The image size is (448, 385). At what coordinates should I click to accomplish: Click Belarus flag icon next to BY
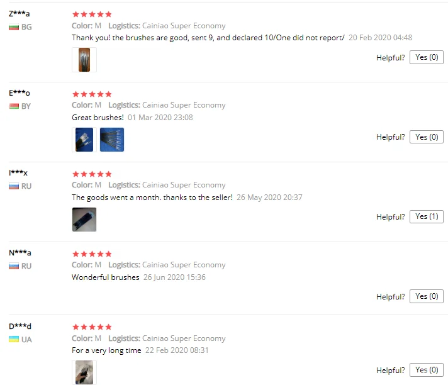pos(14,106)
